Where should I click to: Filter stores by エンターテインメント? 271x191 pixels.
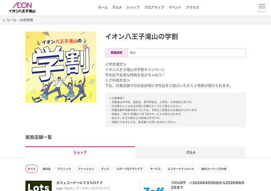(181, 169)
